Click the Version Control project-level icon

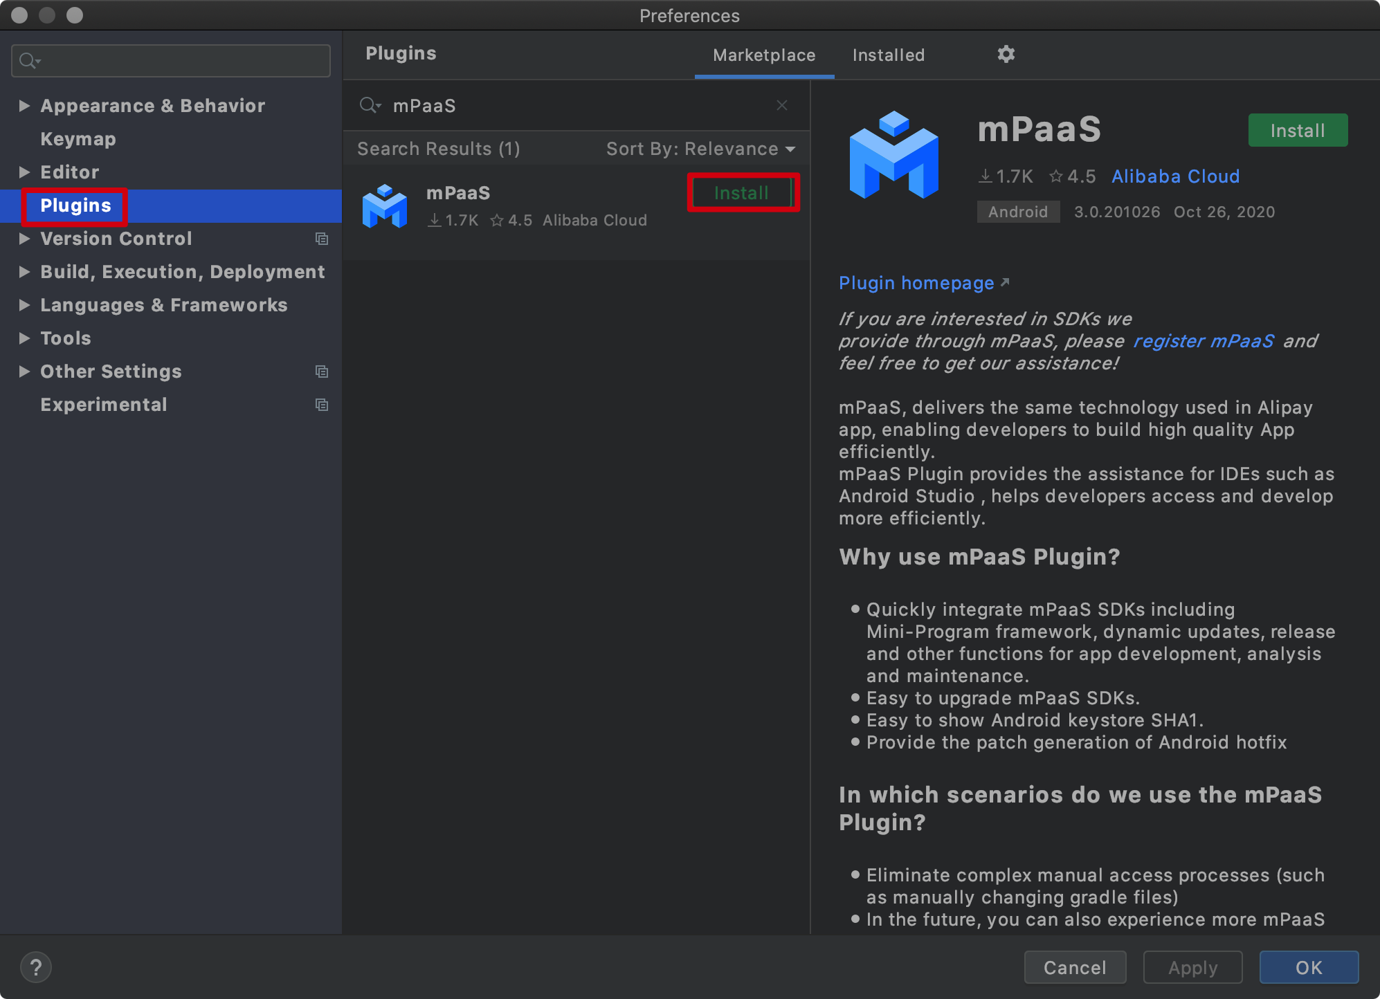point(322,239)
